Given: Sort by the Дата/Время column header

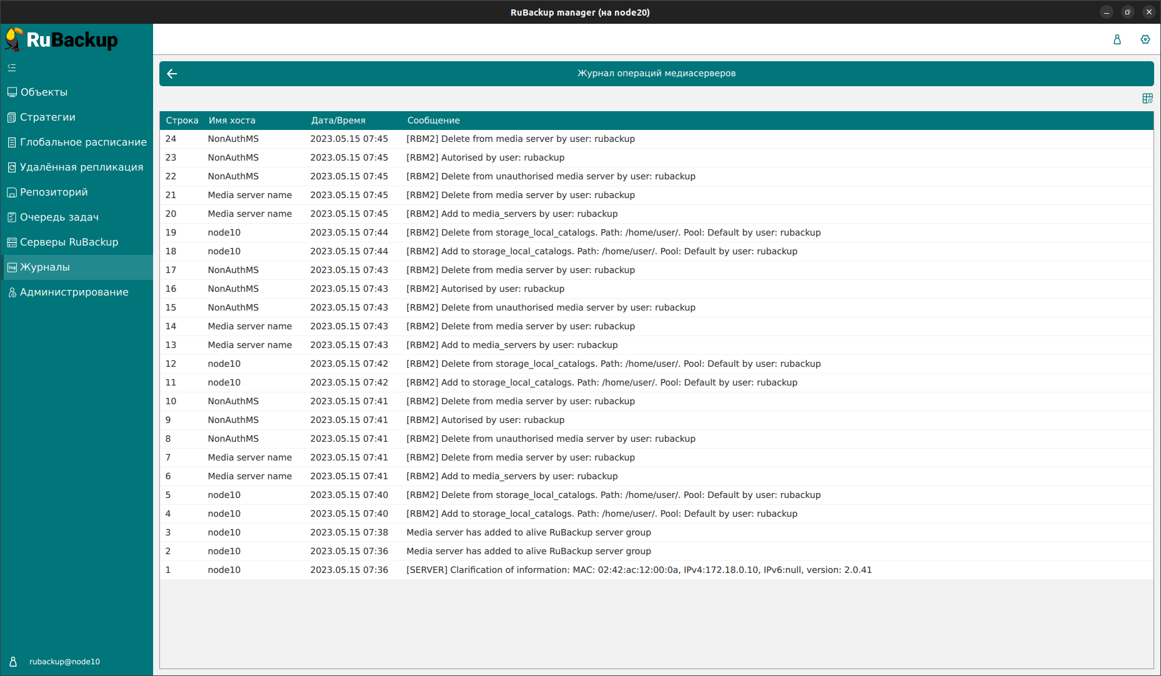Looking at the screenshot, I should (x=338, y=121).
